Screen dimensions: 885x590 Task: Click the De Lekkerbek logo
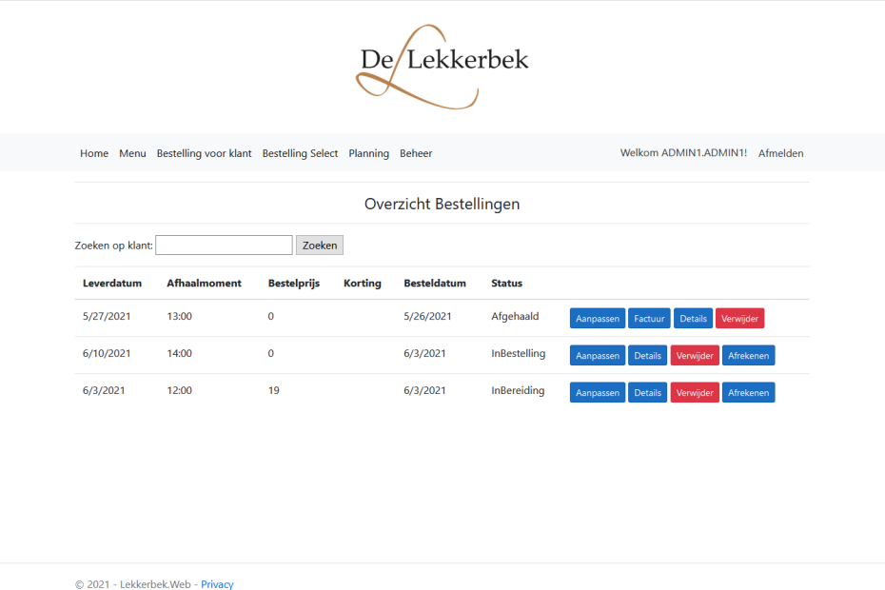(x=442, y=65)
